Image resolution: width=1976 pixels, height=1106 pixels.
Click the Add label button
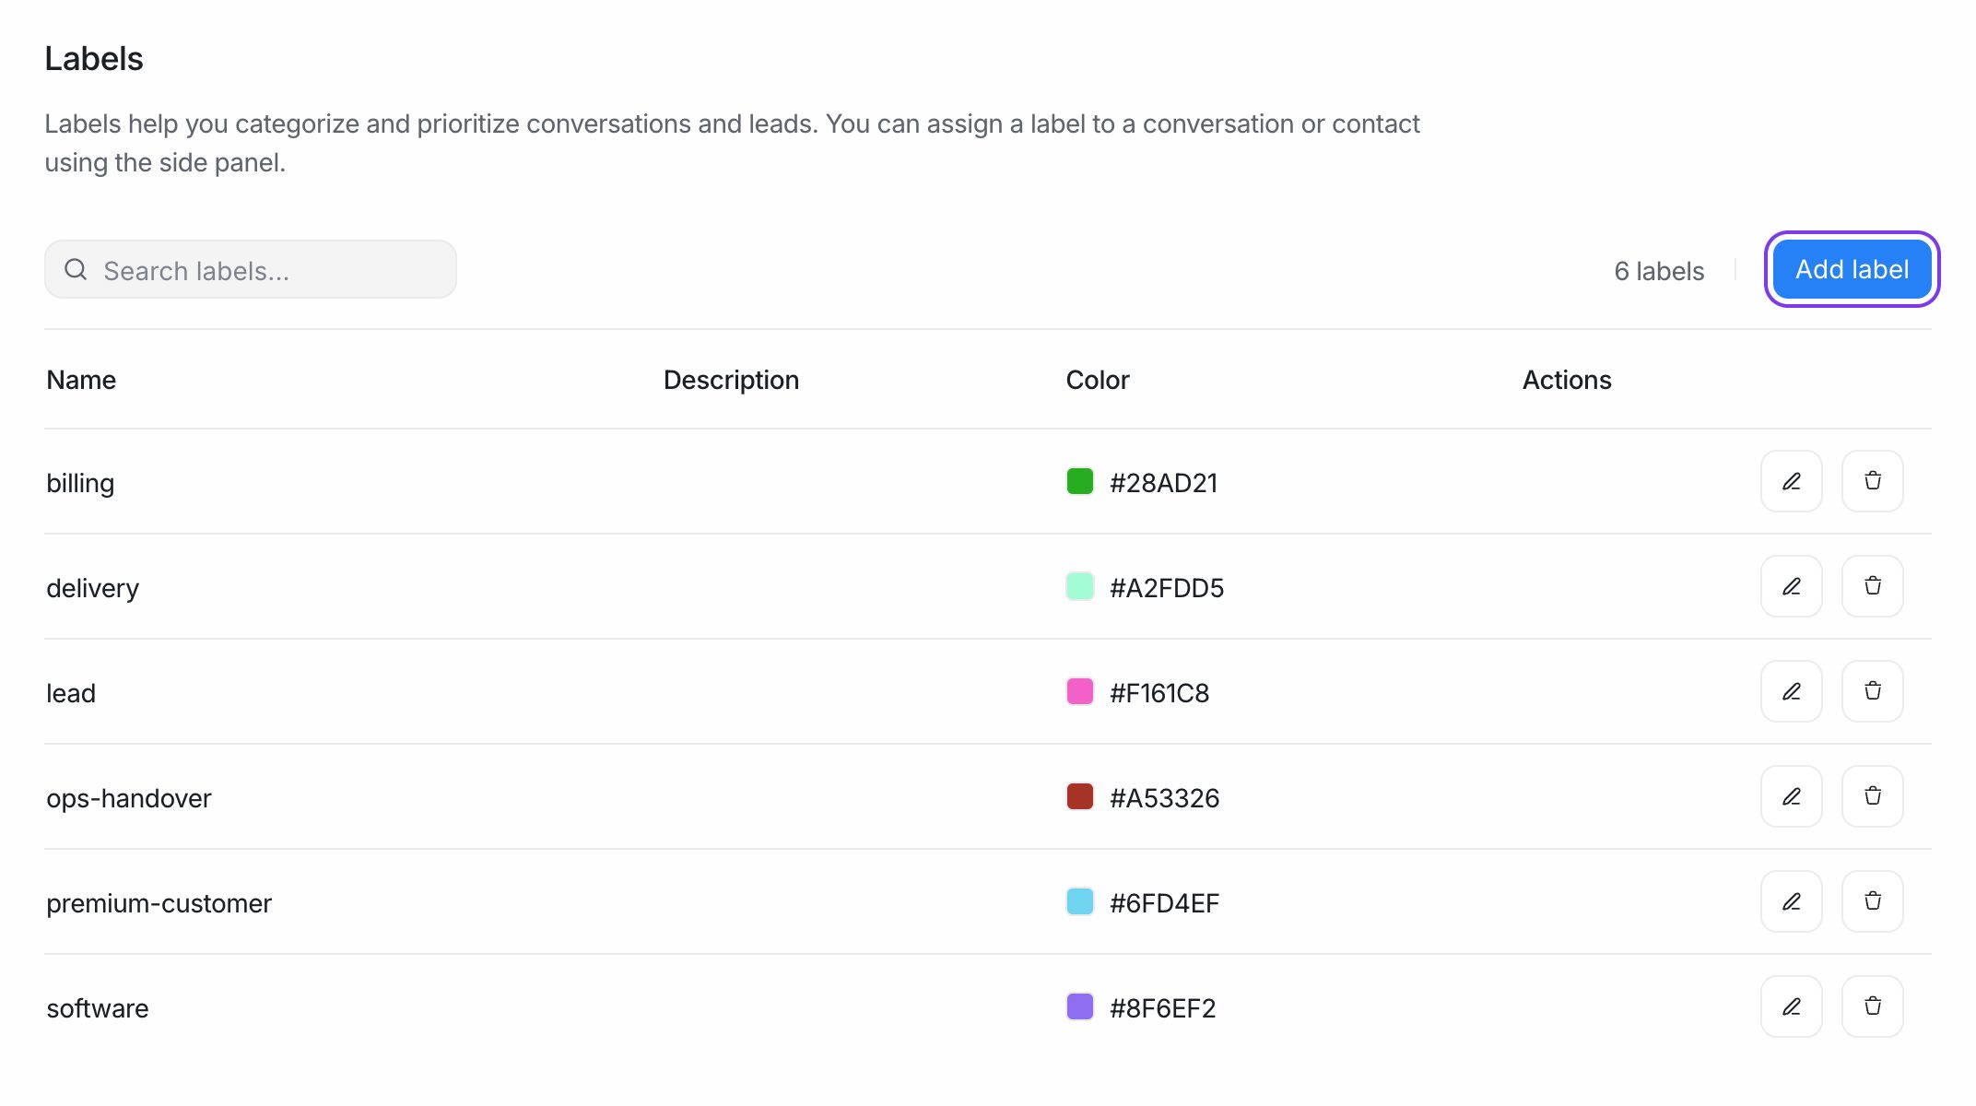pos(1852,269)
